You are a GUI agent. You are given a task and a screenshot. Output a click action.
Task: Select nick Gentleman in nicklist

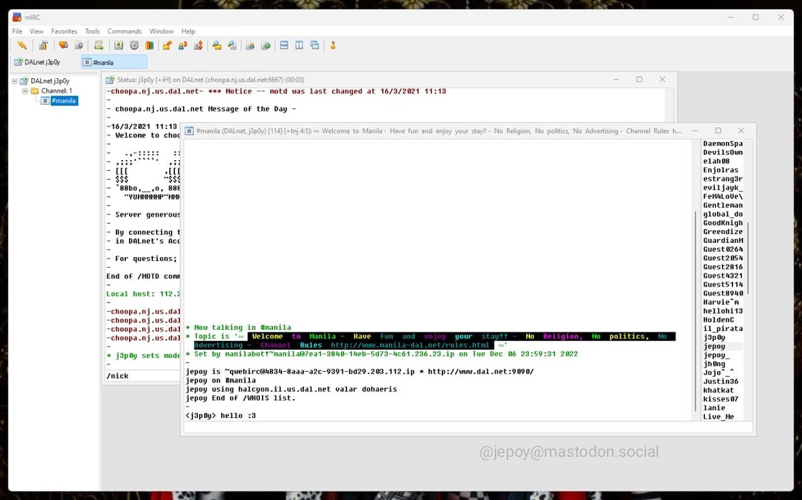tap(723, 205)
